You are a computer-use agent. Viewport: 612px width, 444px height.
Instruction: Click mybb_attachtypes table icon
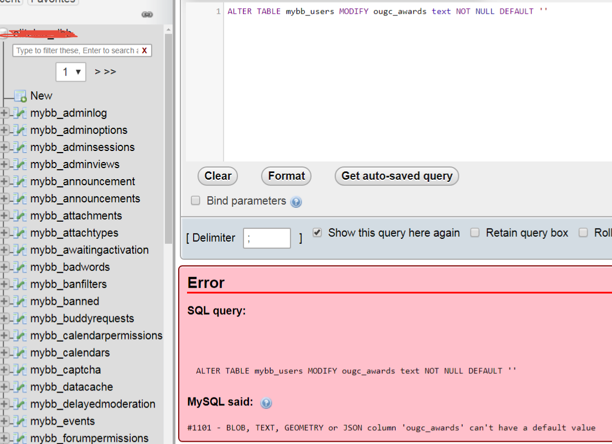[x=20, y=233]
